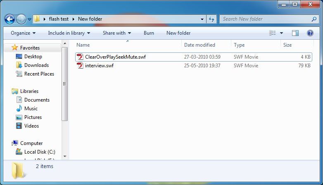Click navigation pane scrollbar up arrow
Image resolution: width=323 pixels, height=185 pixels.
(x=65, y=43)
